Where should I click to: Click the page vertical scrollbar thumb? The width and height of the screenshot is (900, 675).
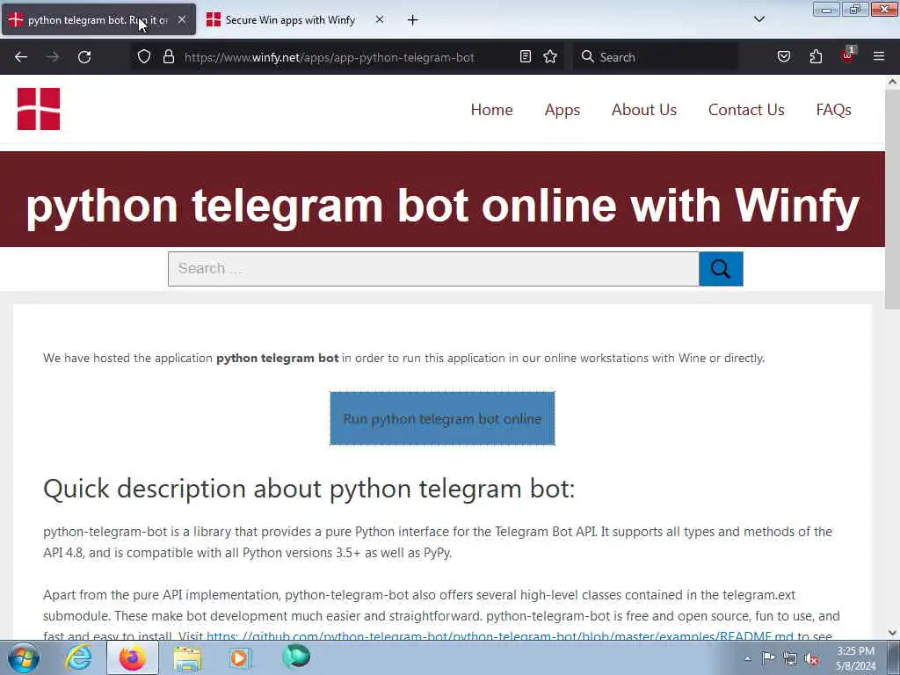tap(892, 200)
